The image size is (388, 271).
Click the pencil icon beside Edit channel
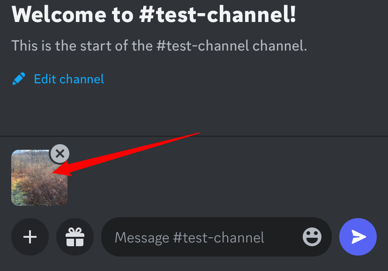pos(19,79)
